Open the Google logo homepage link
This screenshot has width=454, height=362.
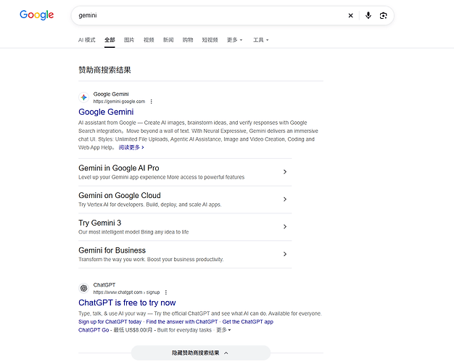point(37,15)
